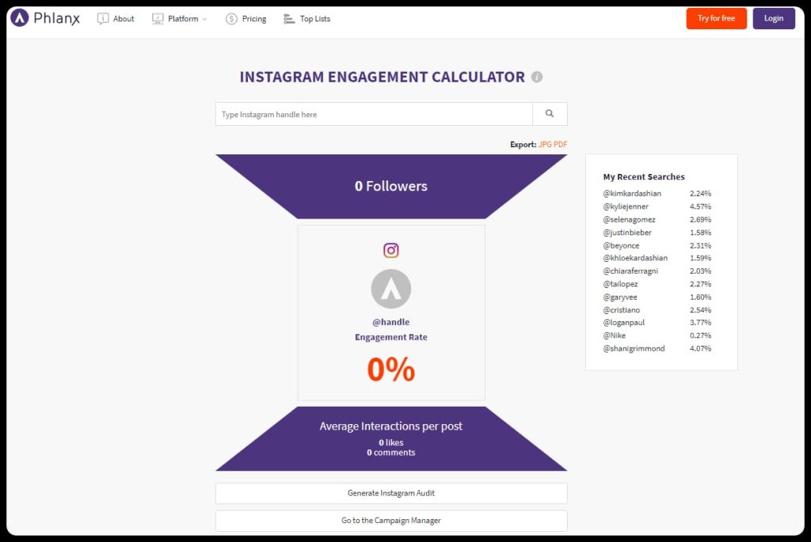Screen dimensions: 811x542
Task: Select @khloekardashian from recent searches
Action: click(635, 258)
